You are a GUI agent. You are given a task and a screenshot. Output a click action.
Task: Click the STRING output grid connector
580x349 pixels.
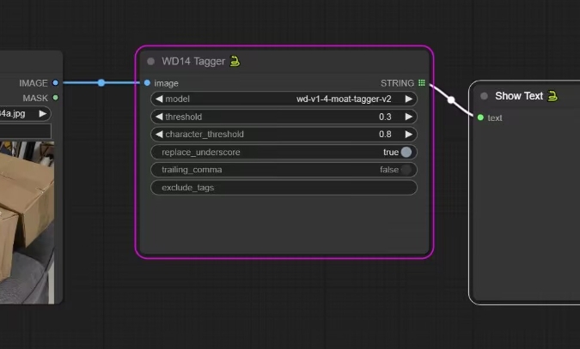[422, 83]
